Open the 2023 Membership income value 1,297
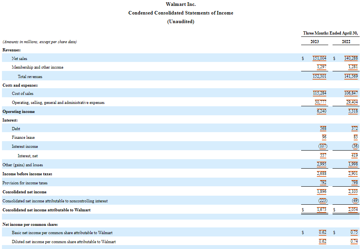 [x=322, y=67]
